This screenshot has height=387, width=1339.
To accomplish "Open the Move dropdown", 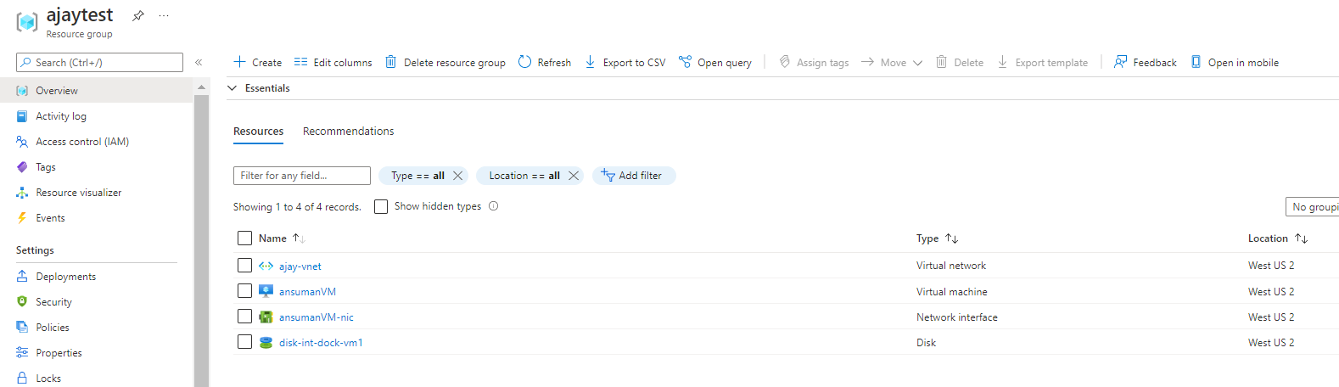I will pyautogui.click(x=892, y=62).
